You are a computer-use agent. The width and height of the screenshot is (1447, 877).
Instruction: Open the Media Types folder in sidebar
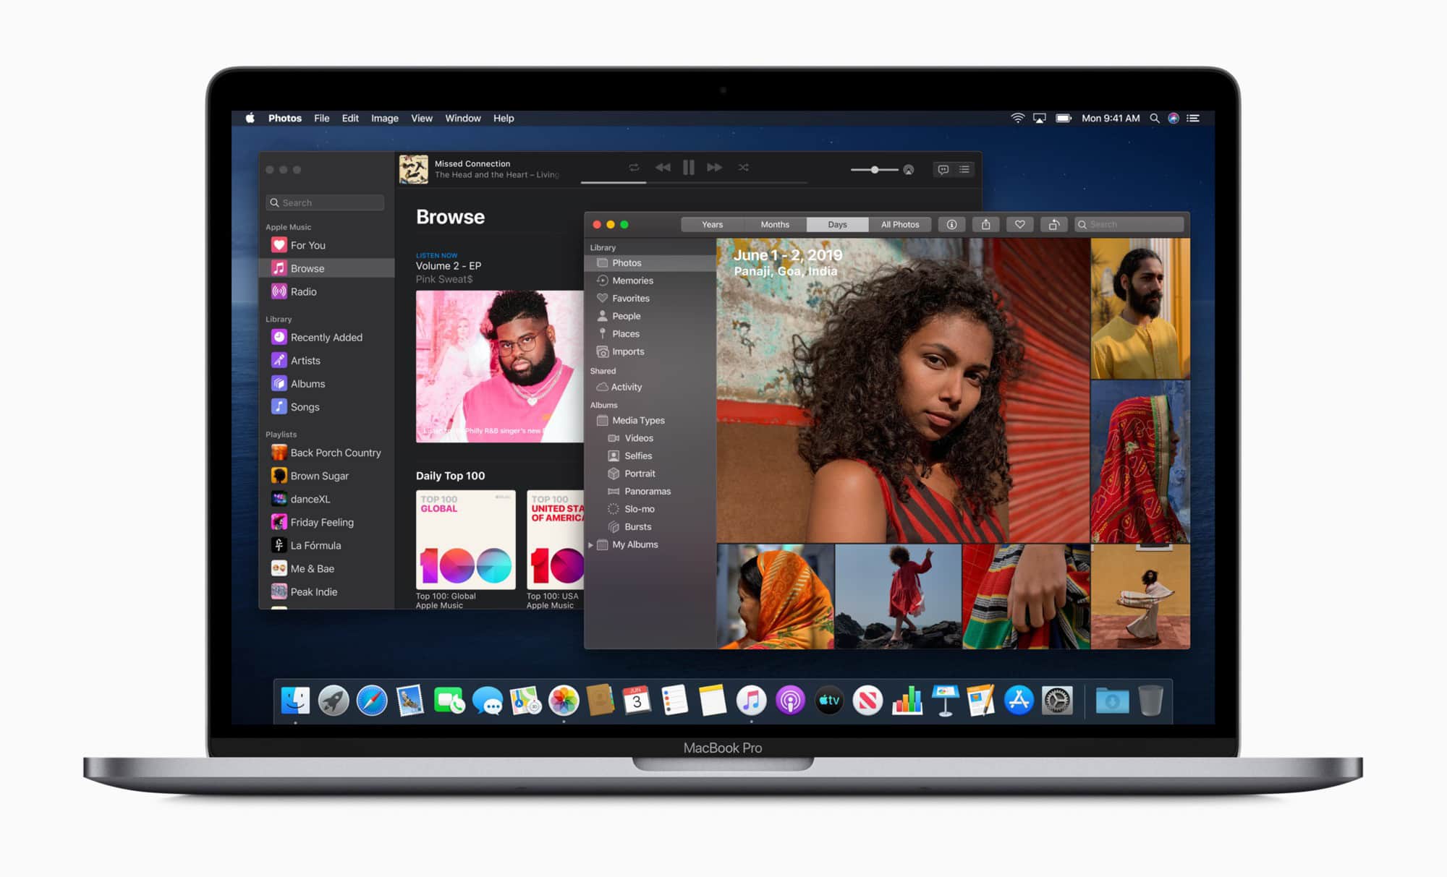(637, 421)
